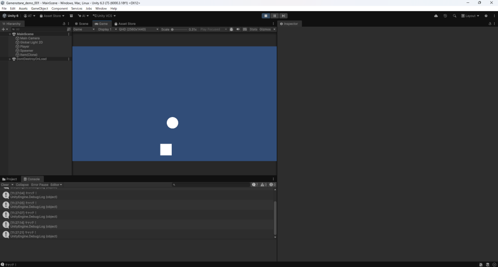Toggle the Inspector lock icon
The image size is (498, 267).
pyautogui.click(x=490, y=24)
